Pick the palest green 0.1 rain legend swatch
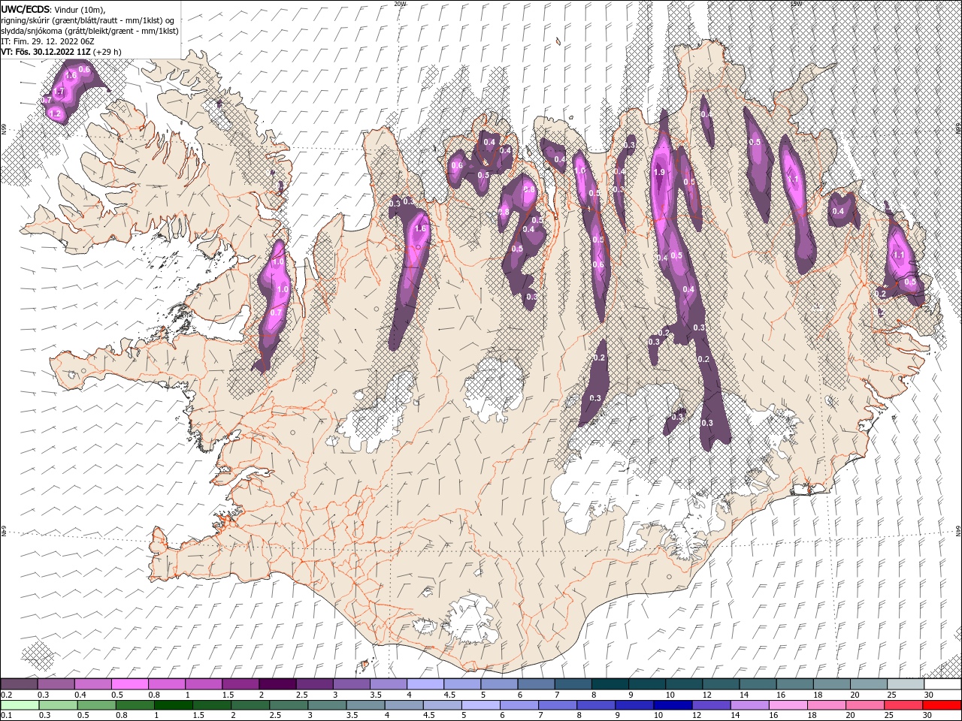 click(x=20, y=705)
